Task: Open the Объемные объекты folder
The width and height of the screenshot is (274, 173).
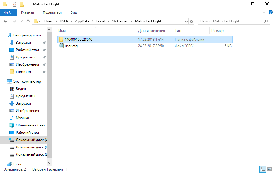Action: click(31, 125)
